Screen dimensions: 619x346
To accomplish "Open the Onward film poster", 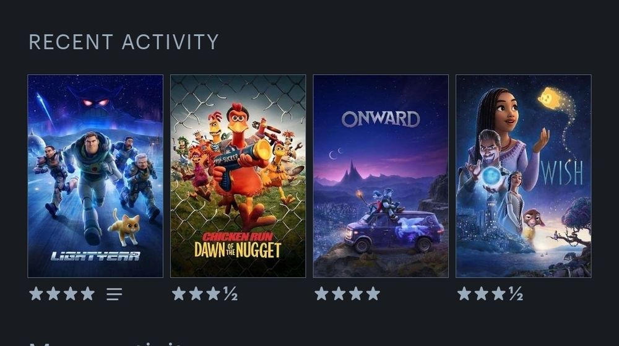I will click(x=381, y=176).
